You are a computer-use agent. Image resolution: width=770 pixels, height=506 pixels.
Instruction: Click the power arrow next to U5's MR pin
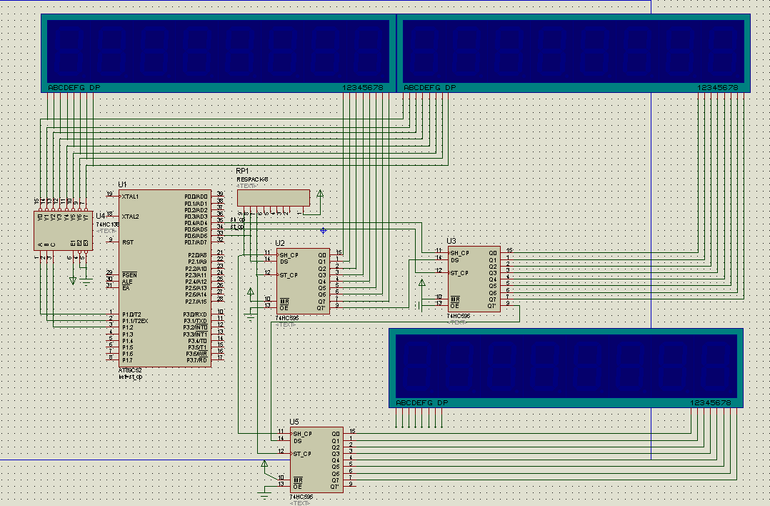(x=264, y=464)
